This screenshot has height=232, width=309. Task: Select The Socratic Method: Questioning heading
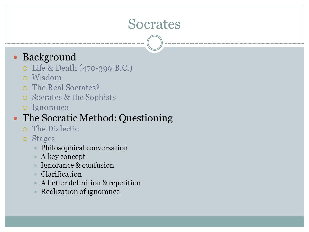[x=98, y=118]
